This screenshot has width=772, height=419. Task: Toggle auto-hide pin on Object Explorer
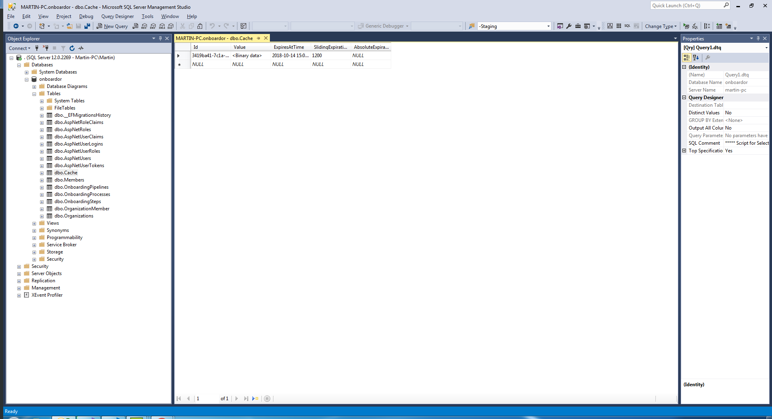coord(161,38)
